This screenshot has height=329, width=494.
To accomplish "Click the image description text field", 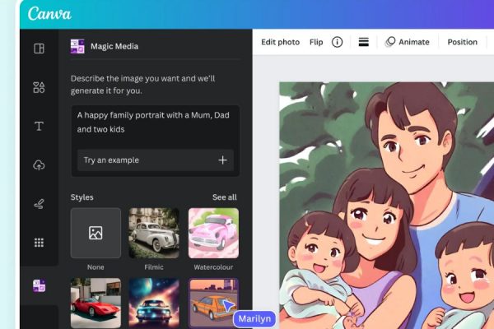I will [x=155, y=123].
